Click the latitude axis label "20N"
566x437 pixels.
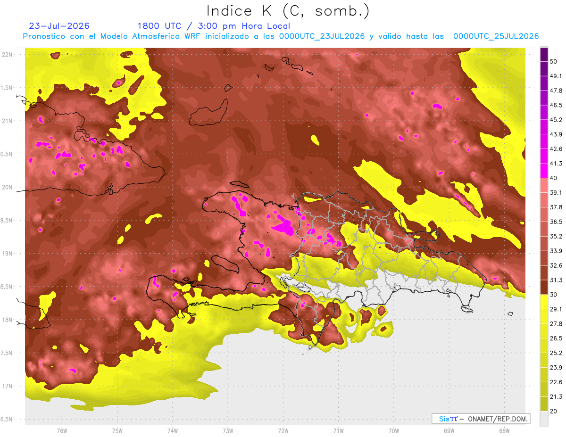[x=7, y=187]
